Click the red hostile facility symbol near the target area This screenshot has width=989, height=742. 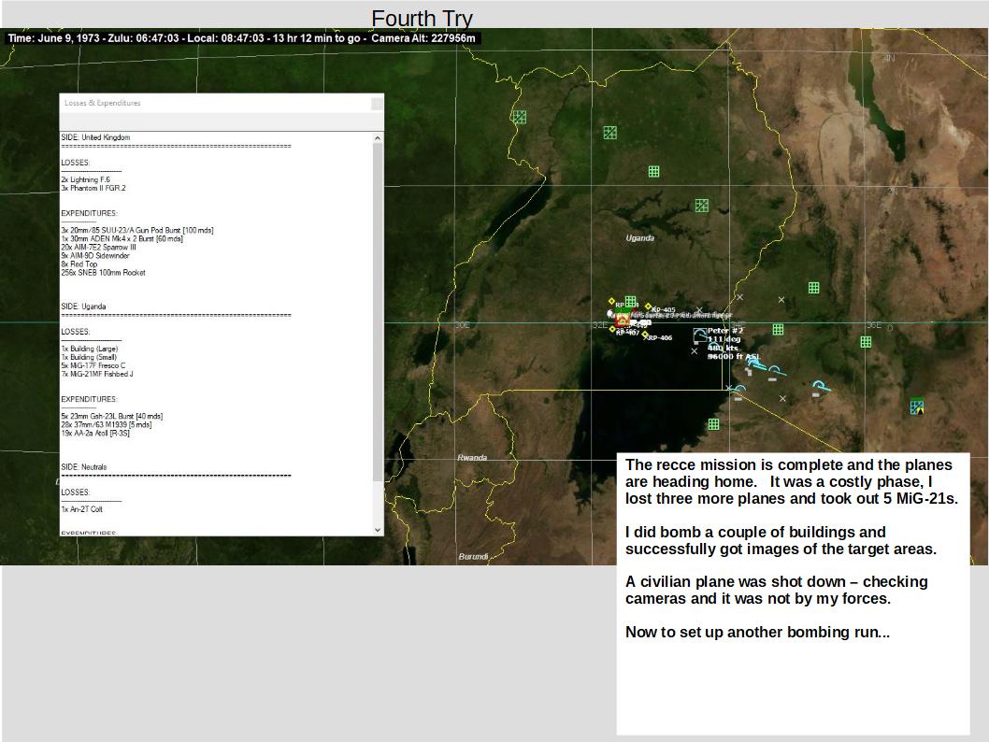pyautogui.click(x=621, y=320)
